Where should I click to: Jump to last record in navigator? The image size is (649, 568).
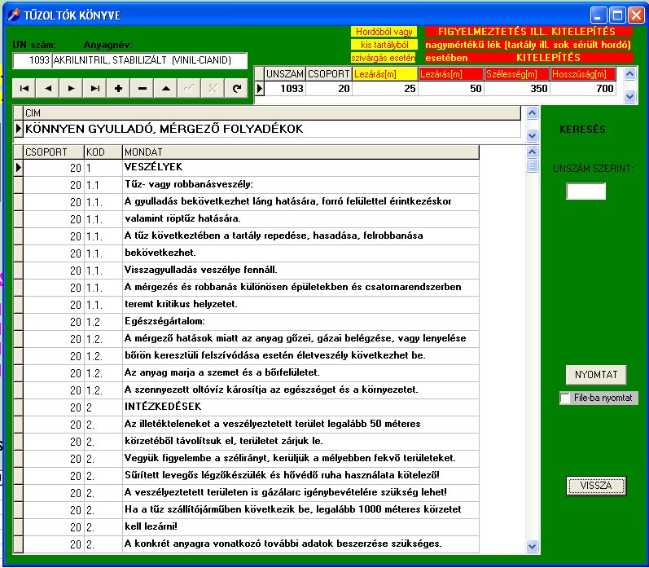[95, 88]
